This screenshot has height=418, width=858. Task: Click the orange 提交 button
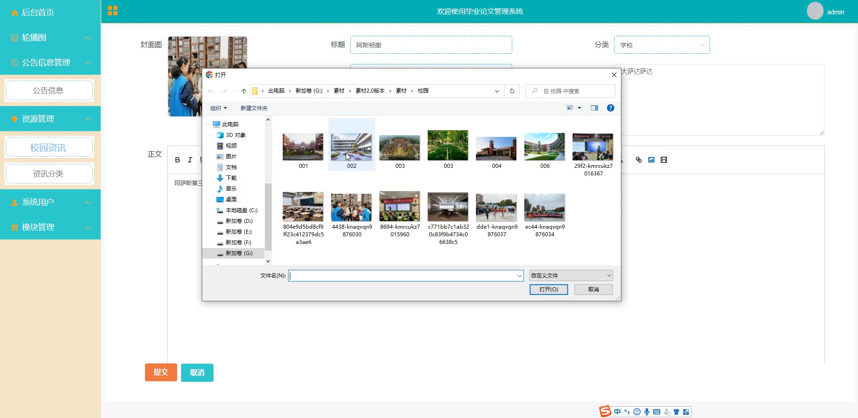click(161, 372)
